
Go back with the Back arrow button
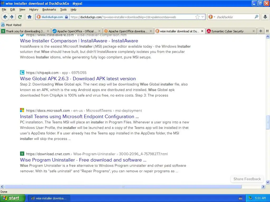pyautogui.click(x=5, y=17)
